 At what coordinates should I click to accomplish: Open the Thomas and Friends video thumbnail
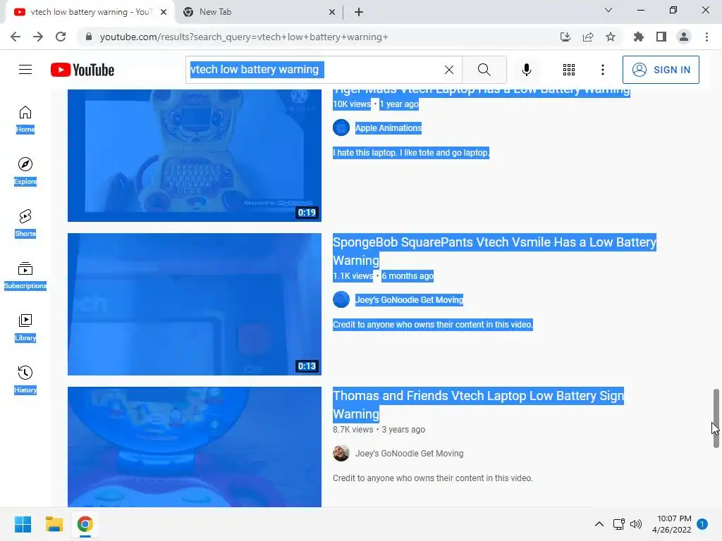195,447
